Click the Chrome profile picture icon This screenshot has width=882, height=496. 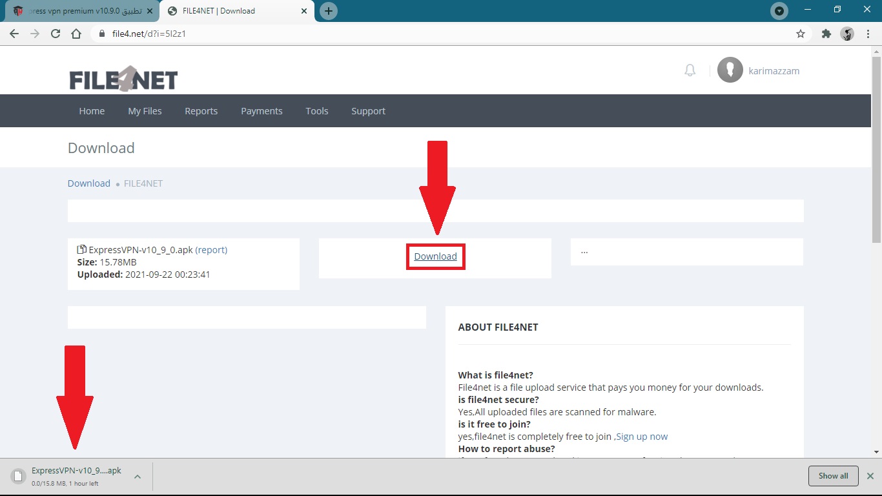847,34
